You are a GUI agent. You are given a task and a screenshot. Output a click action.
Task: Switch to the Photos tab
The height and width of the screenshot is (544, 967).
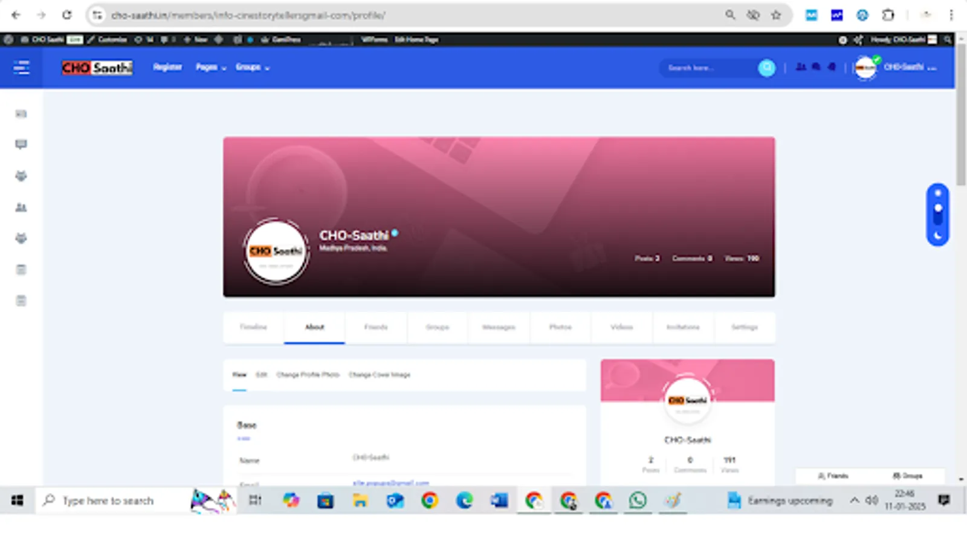560,327
